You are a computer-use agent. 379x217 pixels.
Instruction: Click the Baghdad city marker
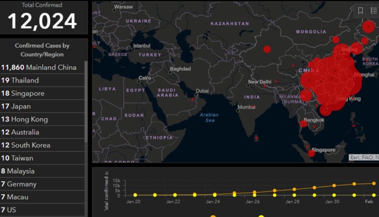pos(170,72)
